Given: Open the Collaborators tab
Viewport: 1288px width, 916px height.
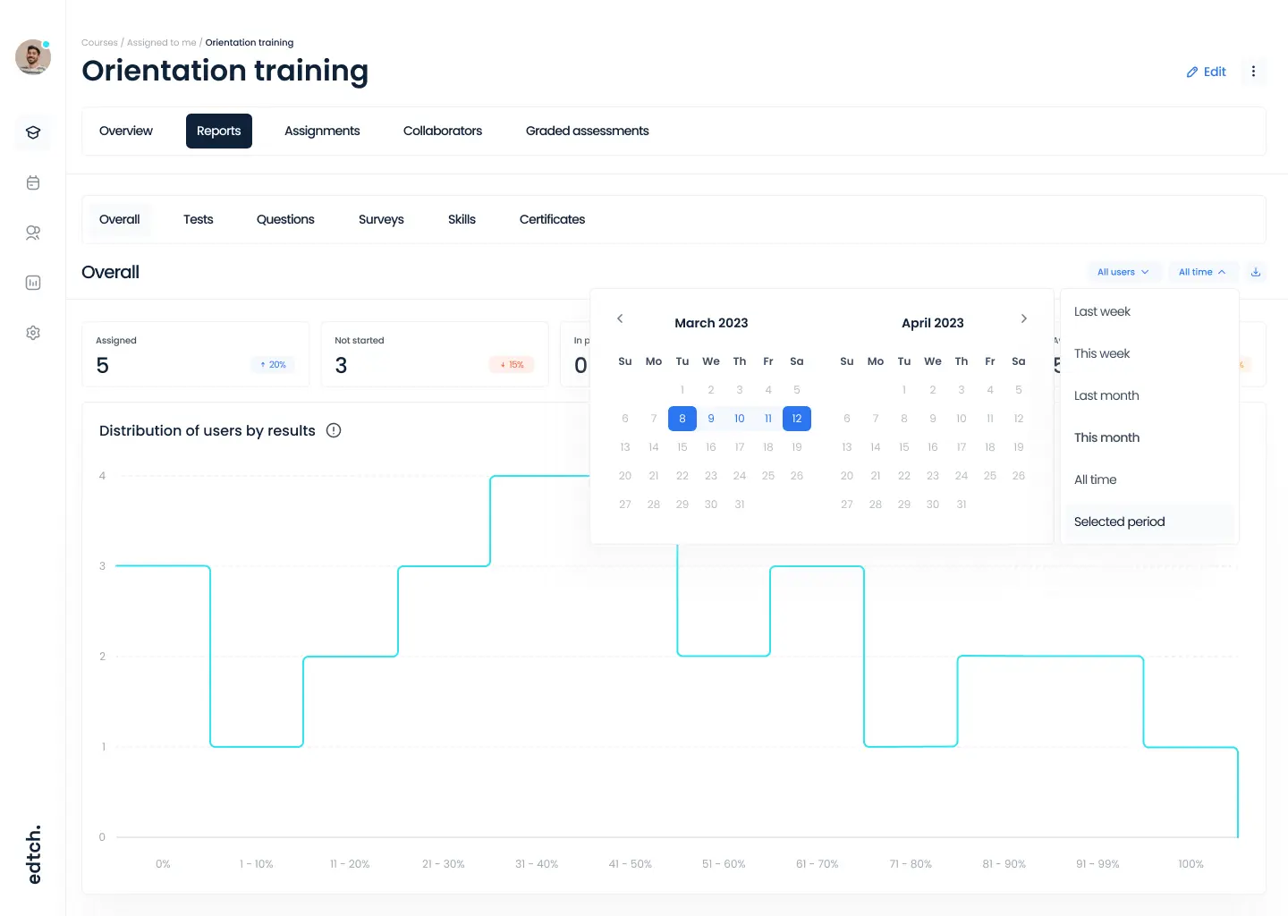Looking at the screenshot, I should 443,131.
